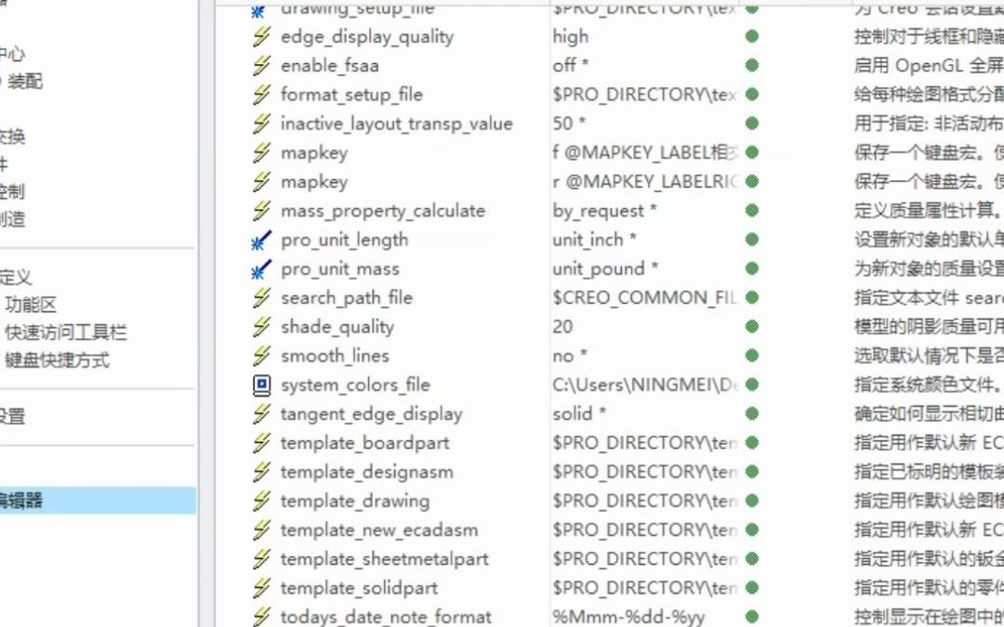1004x627 pixels.
Task: Click the green status dot for enable_fsaa
Action: tap(751, 66)
